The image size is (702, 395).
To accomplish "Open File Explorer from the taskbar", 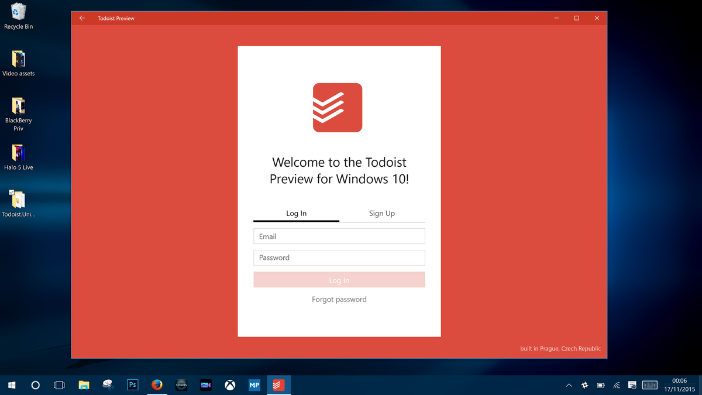I will (x=84, y=385).
